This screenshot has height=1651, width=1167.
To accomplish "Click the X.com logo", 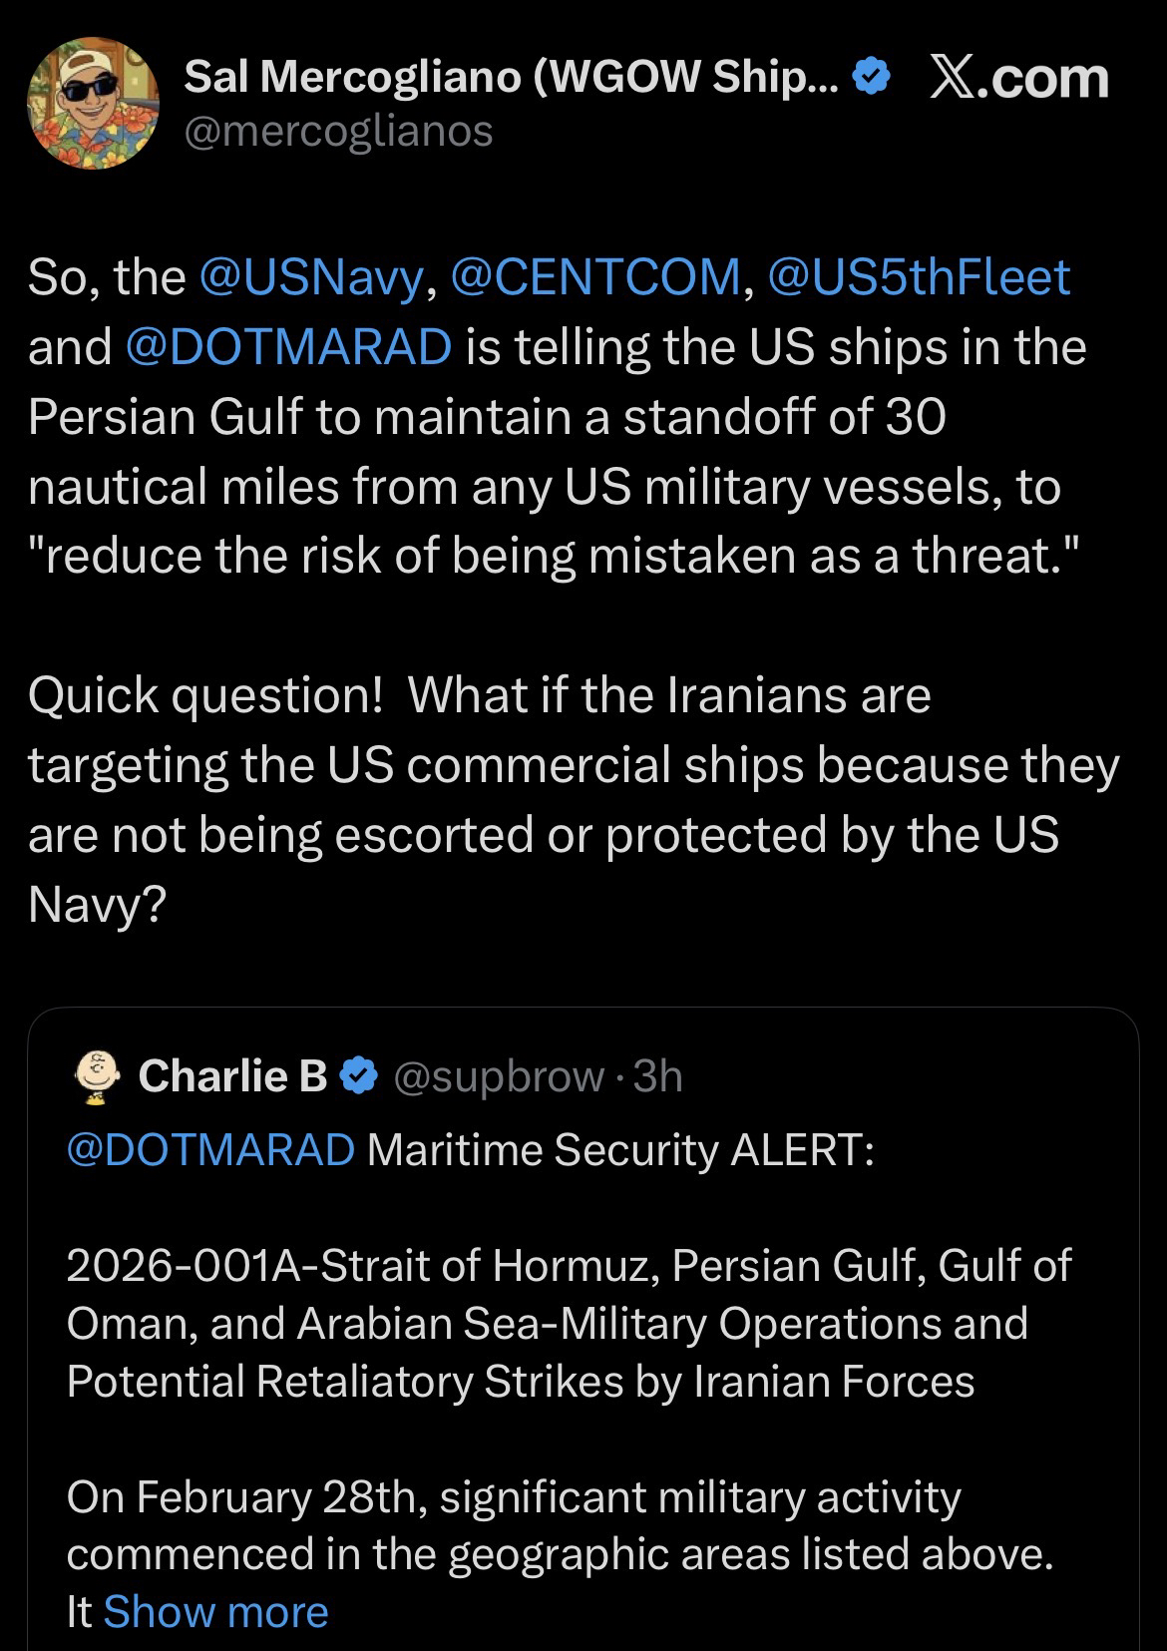I will coord(1018,79).
